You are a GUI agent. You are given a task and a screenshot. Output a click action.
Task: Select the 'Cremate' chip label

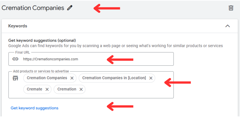(35, 89)
